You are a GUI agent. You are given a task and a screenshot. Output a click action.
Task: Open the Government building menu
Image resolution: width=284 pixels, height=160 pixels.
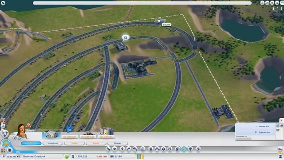point(143,149)
